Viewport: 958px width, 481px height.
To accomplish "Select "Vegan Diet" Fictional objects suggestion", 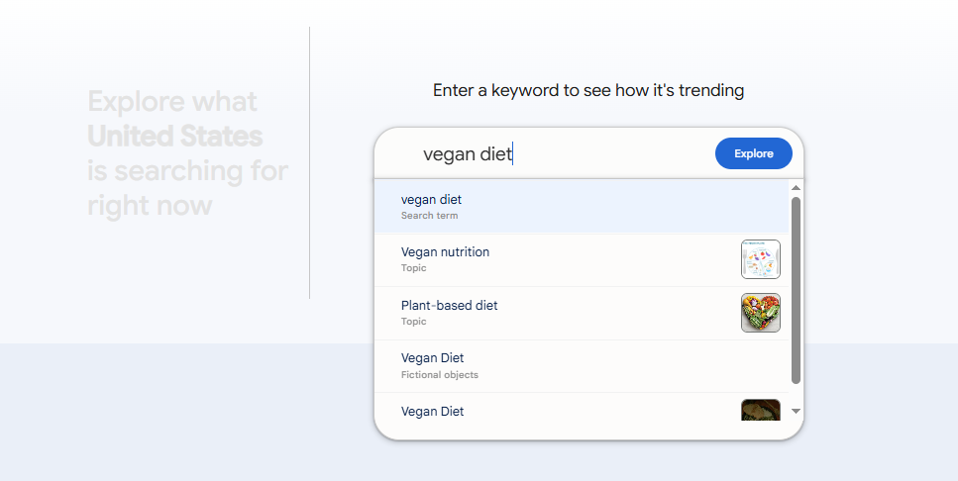I will click(582, 366).
